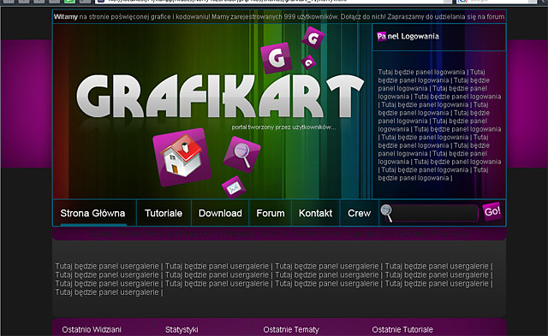This screenshot has width=548, height=336.
Task: Show the Ostatnie Tutoriale tab
Action: pos(402,329)
